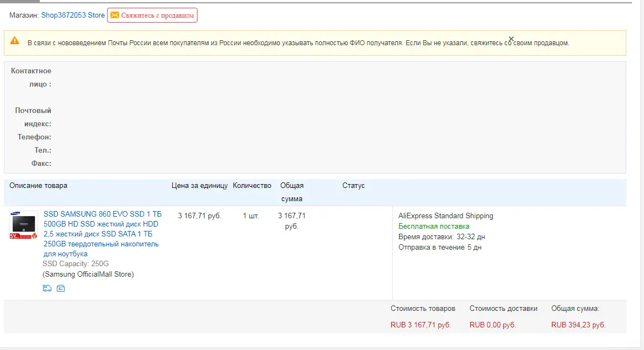Screen dimensions: 644x350
Task: Close the Russian Post notification banner
Action: point(512,39)
